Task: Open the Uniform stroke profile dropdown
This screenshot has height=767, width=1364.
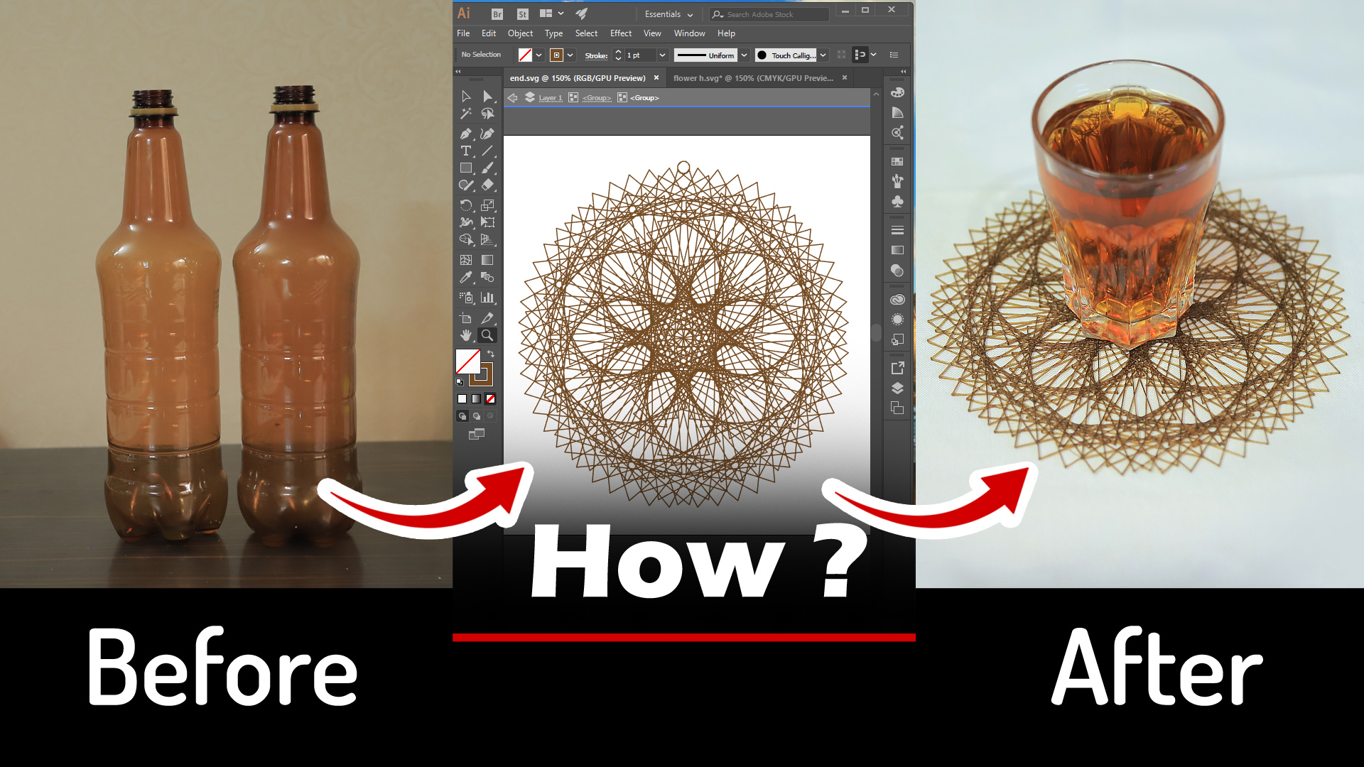Action: pyautogui.click(x=744, y=55)
